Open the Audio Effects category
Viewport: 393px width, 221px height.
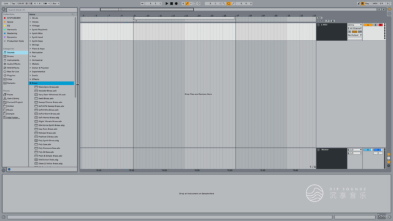point(14,64)
